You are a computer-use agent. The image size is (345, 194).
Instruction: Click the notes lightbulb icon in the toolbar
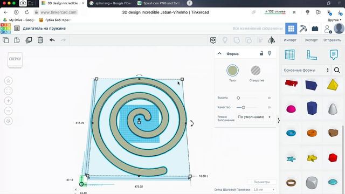pyautogui.click(x=225, y=40)
